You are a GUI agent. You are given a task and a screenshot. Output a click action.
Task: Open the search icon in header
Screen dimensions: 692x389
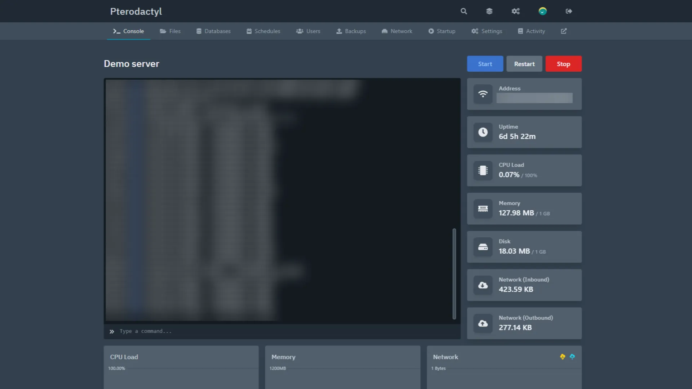464,11
